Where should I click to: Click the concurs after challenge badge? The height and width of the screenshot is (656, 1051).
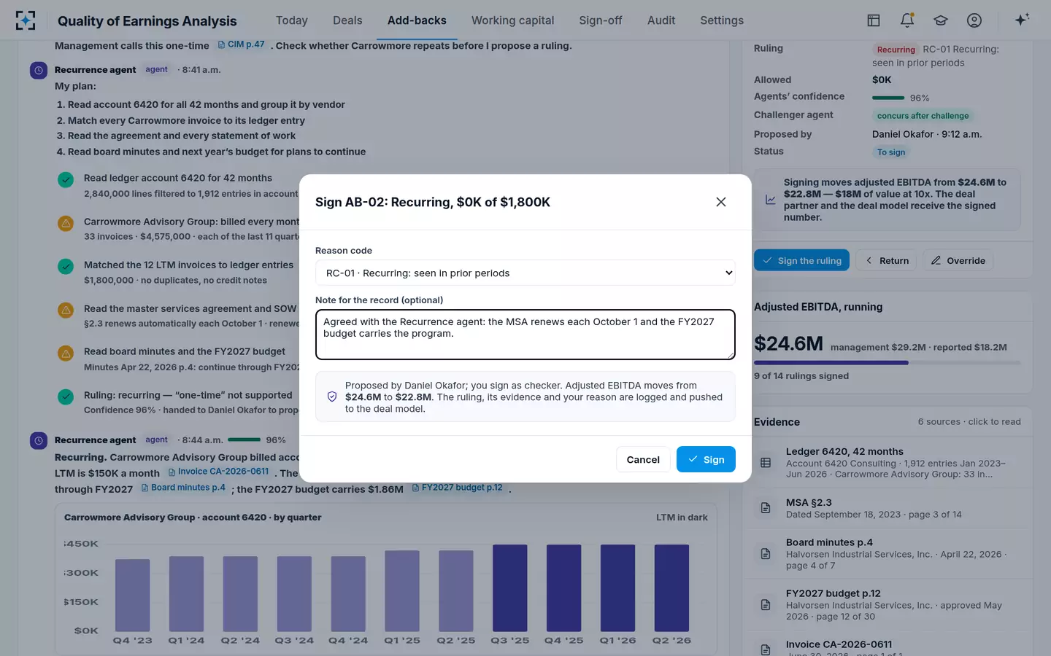point(923,116)
